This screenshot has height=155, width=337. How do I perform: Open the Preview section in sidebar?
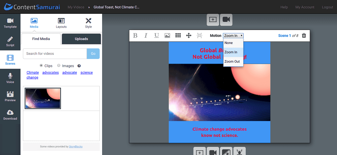pos(10,96)
